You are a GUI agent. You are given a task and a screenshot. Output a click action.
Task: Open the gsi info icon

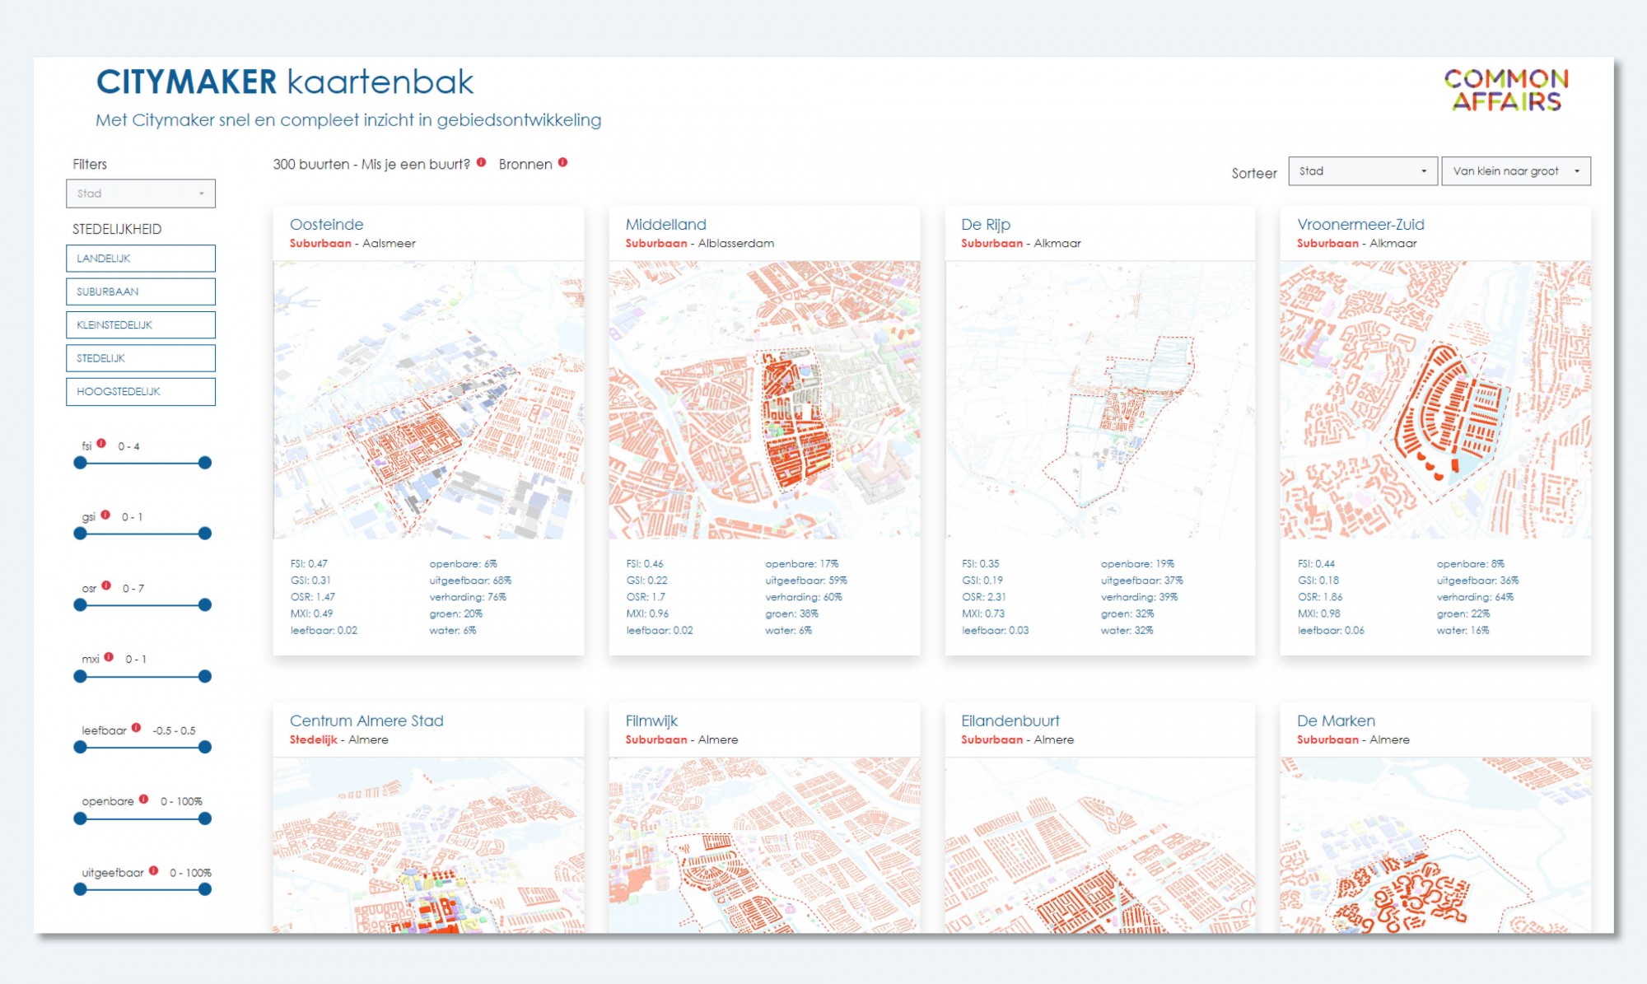105,515
